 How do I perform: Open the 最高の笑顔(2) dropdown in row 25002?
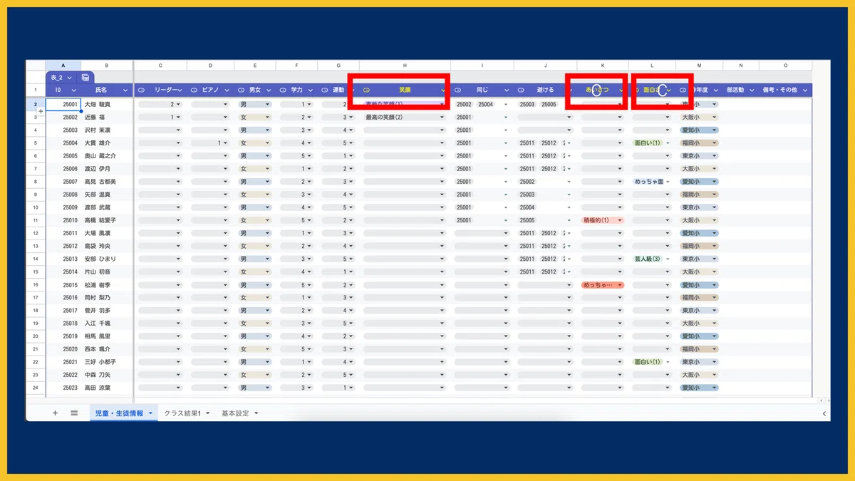click(404, 117)
